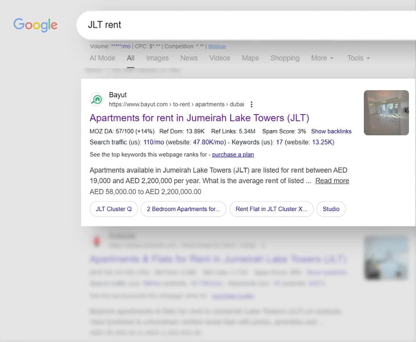
Task: Select the All results tab
Action: point(131,58)
